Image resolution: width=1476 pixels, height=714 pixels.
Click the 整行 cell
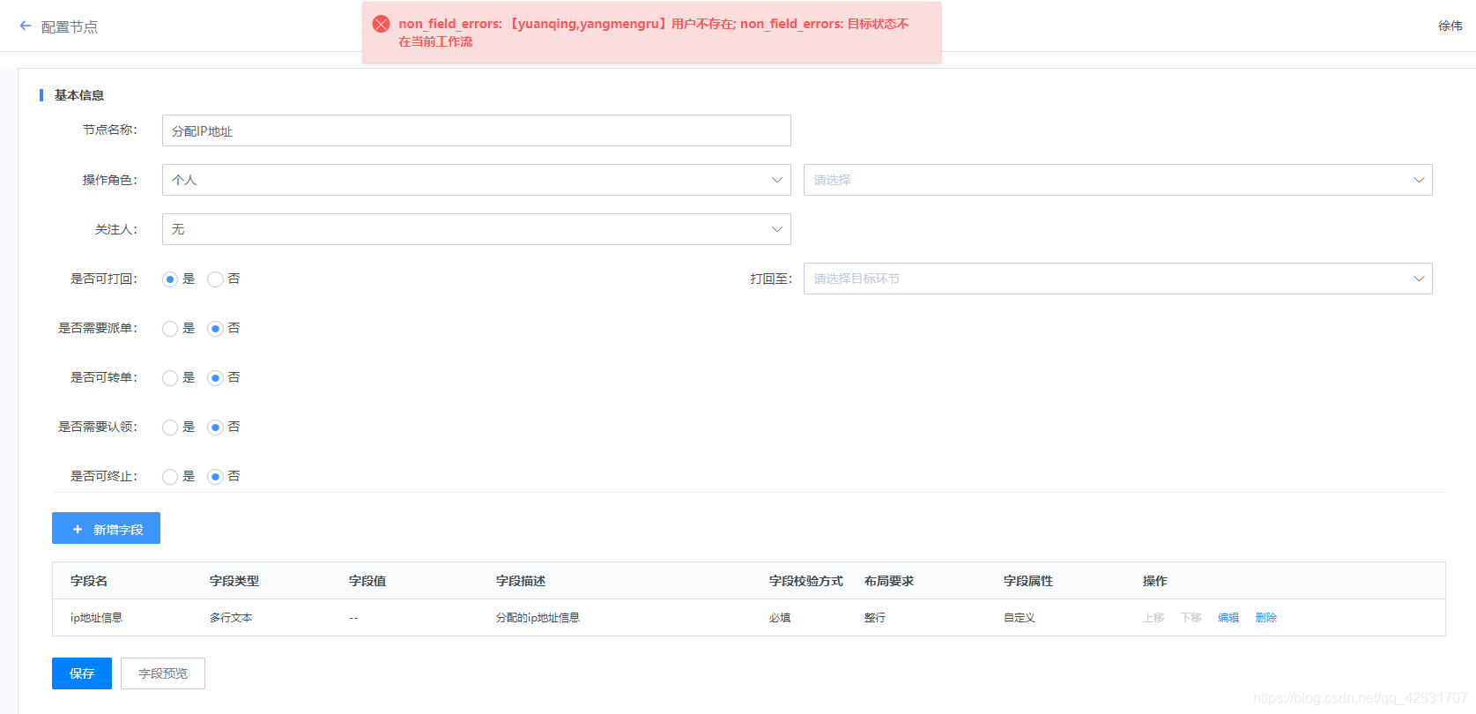[875, 618]
